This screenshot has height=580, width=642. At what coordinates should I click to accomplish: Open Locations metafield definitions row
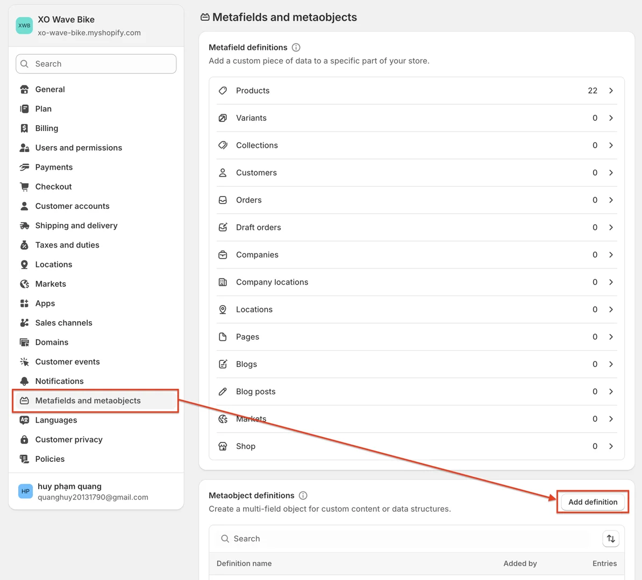(x=416, y=310)
